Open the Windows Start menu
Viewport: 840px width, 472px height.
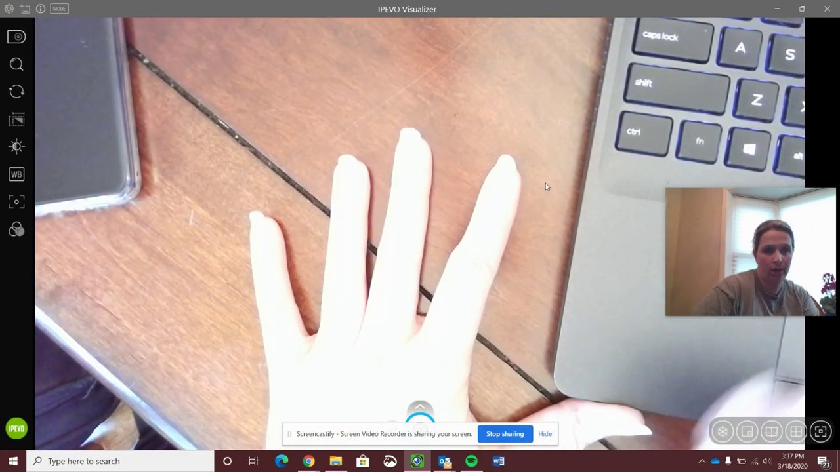(x=13, y=461)
